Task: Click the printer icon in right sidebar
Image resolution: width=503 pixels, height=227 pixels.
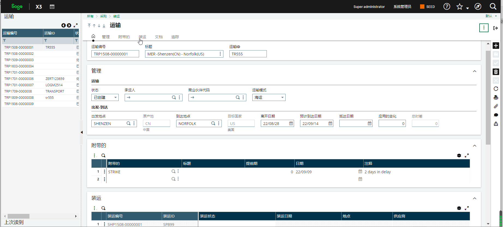Action: tap(496, 97)
